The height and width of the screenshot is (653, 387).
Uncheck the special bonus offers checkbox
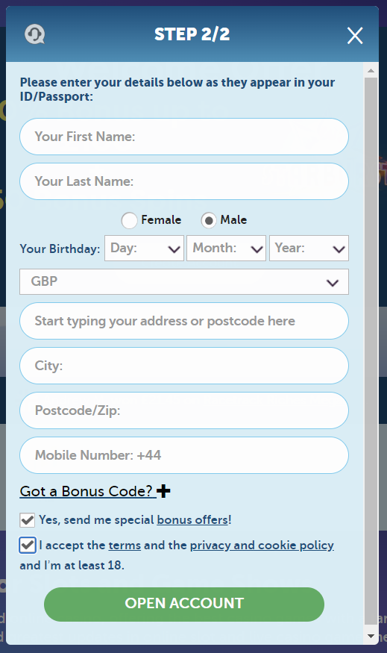pos(28,520)
